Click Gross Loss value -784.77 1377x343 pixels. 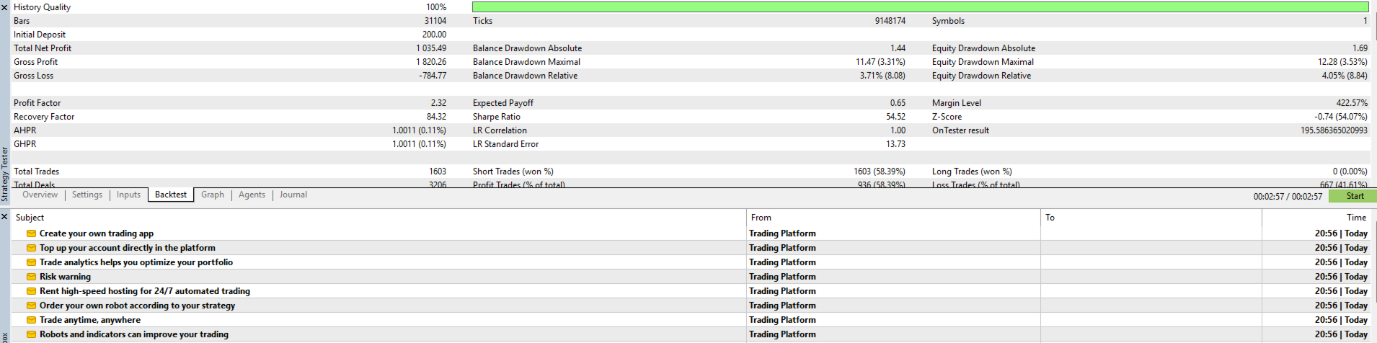[x=433, y=76]
